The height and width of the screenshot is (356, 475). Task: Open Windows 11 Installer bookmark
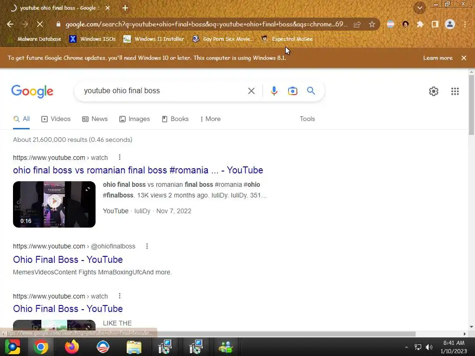(x=154, y=39)
